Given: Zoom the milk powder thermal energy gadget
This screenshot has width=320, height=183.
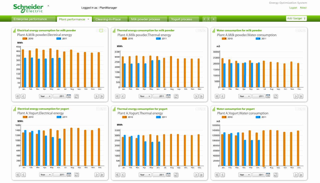Looking at the screenshot, I should click(201, 30).
